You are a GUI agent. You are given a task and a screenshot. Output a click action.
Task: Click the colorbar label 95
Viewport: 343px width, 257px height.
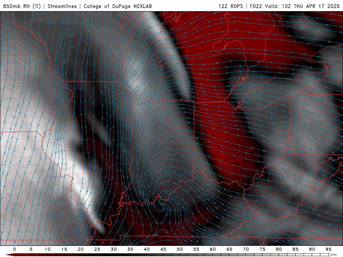pos(328,249)
